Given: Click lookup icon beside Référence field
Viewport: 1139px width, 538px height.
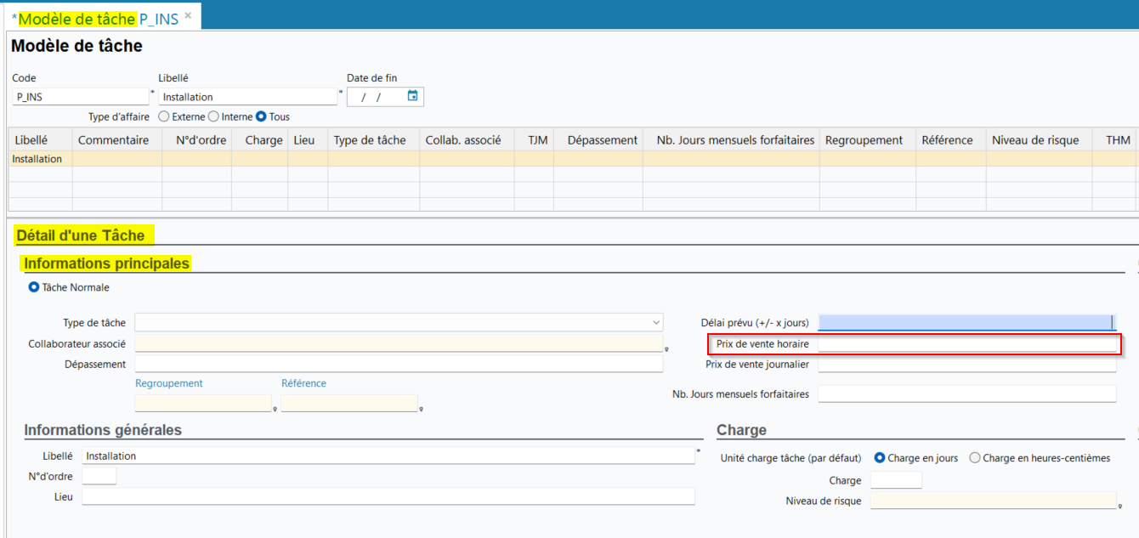Looking at the screenshot, I should (x=422, y=409).
